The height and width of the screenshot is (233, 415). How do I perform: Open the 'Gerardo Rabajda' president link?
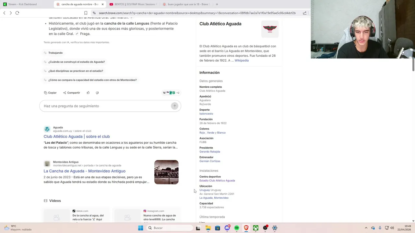[x=210, y=151]
